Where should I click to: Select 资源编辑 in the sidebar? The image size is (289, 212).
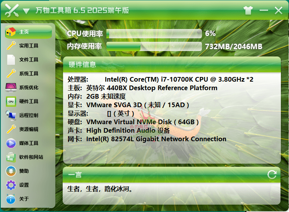29,129
